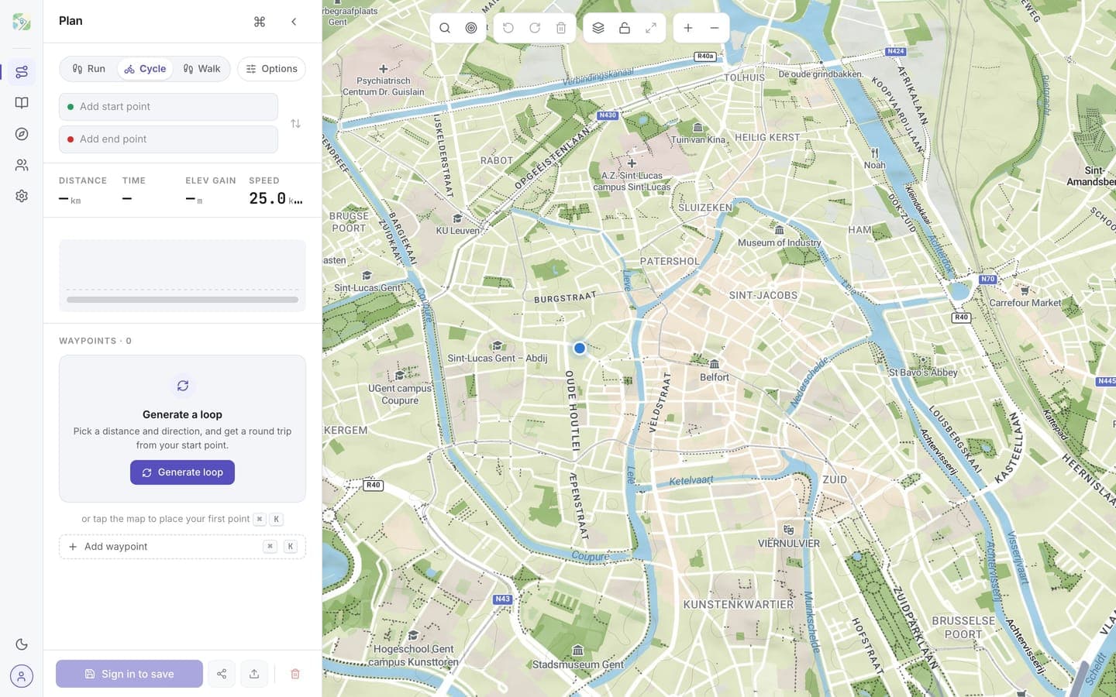Locate me with the target icon
The image size is (1116, 697).
click(x=471, y=28)
